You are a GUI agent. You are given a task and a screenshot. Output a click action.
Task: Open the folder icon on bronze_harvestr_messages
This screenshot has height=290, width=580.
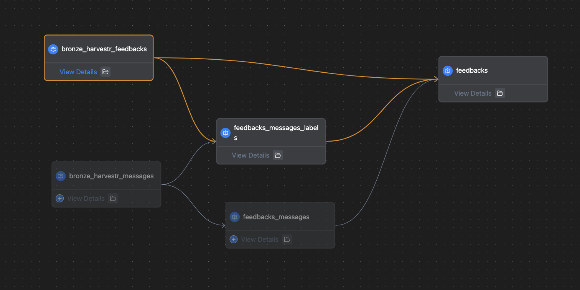click(x=113, y=199)
